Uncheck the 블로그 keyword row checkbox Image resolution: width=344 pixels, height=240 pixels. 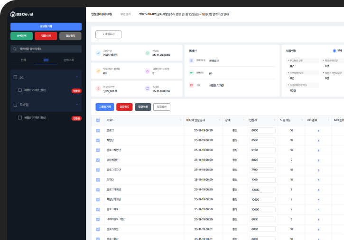pyautogui.click(x=98, y=130)
